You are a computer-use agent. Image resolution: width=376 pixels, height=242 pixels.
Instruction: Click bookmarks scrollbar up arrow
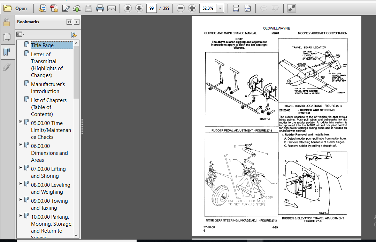coord(76,43)
